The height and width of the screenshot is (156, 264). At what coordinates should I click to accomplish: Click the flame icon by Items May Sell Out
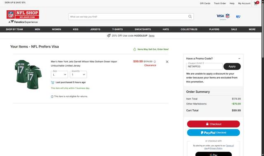tap(135, 49)
